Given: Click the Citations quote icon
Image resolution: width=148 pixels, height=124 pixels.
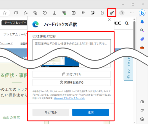Looking at the screenshot, I should (x=83, y=13).
